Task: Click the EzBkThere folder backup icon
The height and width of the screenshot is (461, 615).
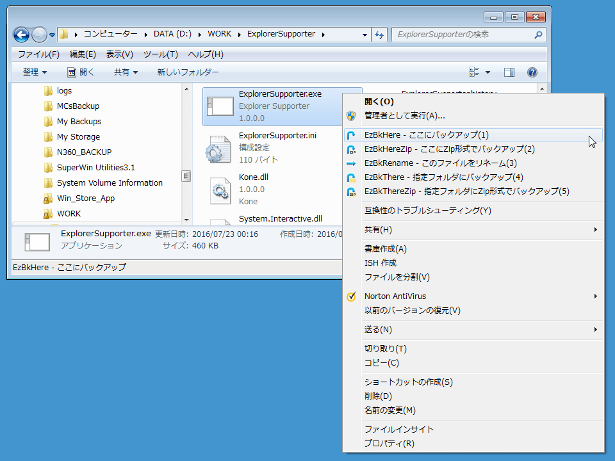Action: tap(351, 177)
